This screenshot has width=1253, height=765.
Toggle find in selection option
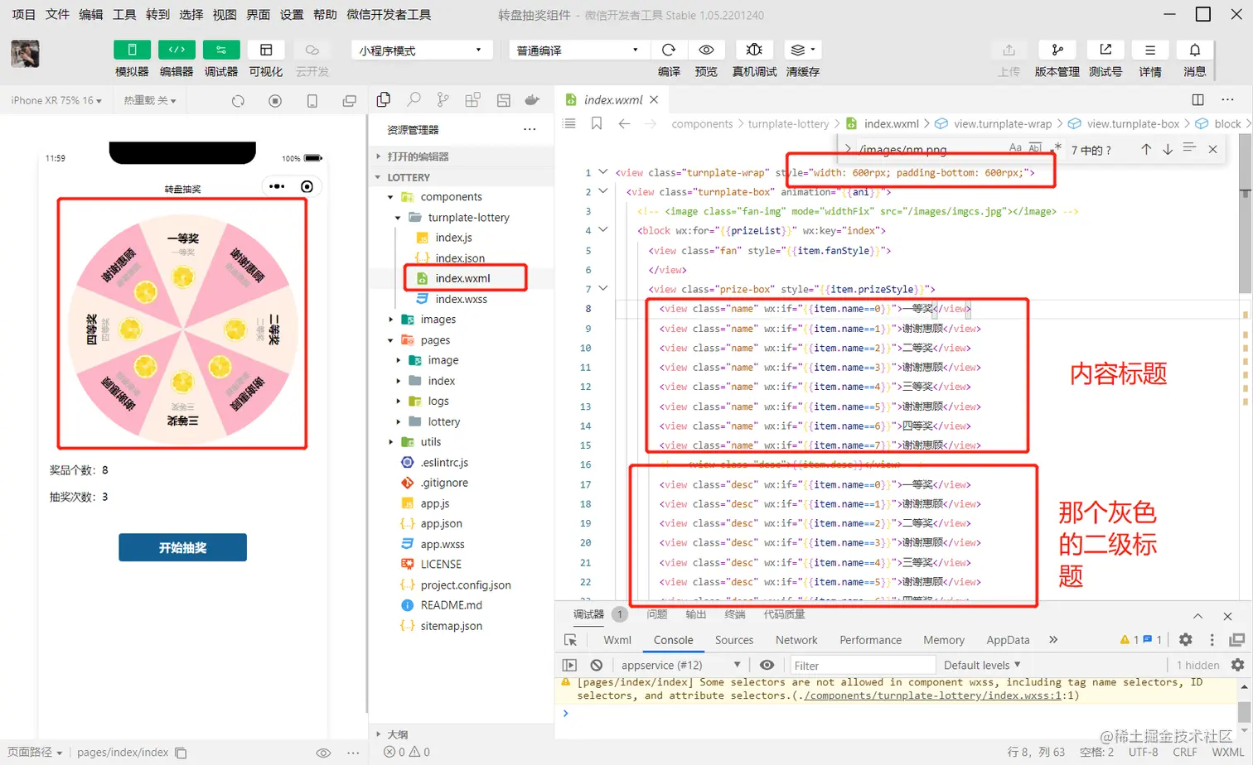tap(1189, 148)
